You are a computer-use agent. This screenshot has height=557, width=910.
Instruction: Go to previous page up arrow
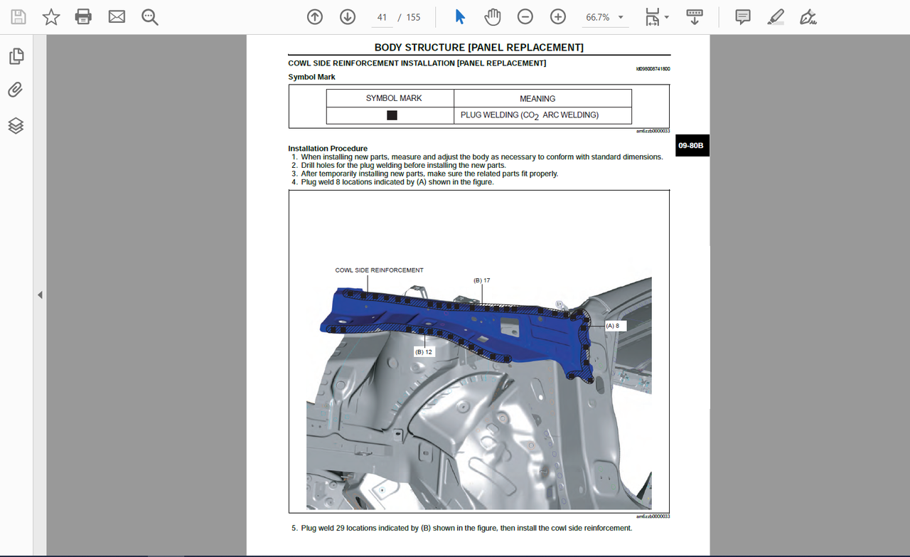315,17
